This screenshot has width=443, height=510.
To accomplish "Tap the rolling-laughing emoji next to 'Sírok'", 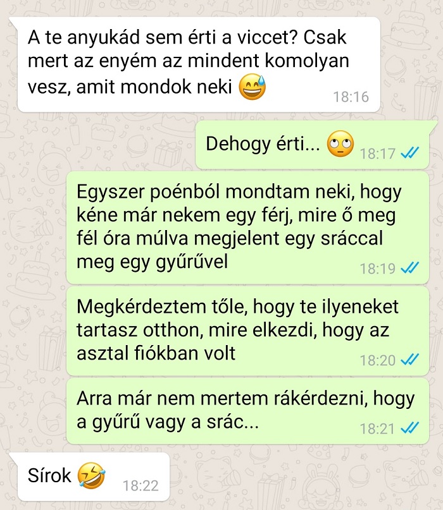I will [91, 475].
